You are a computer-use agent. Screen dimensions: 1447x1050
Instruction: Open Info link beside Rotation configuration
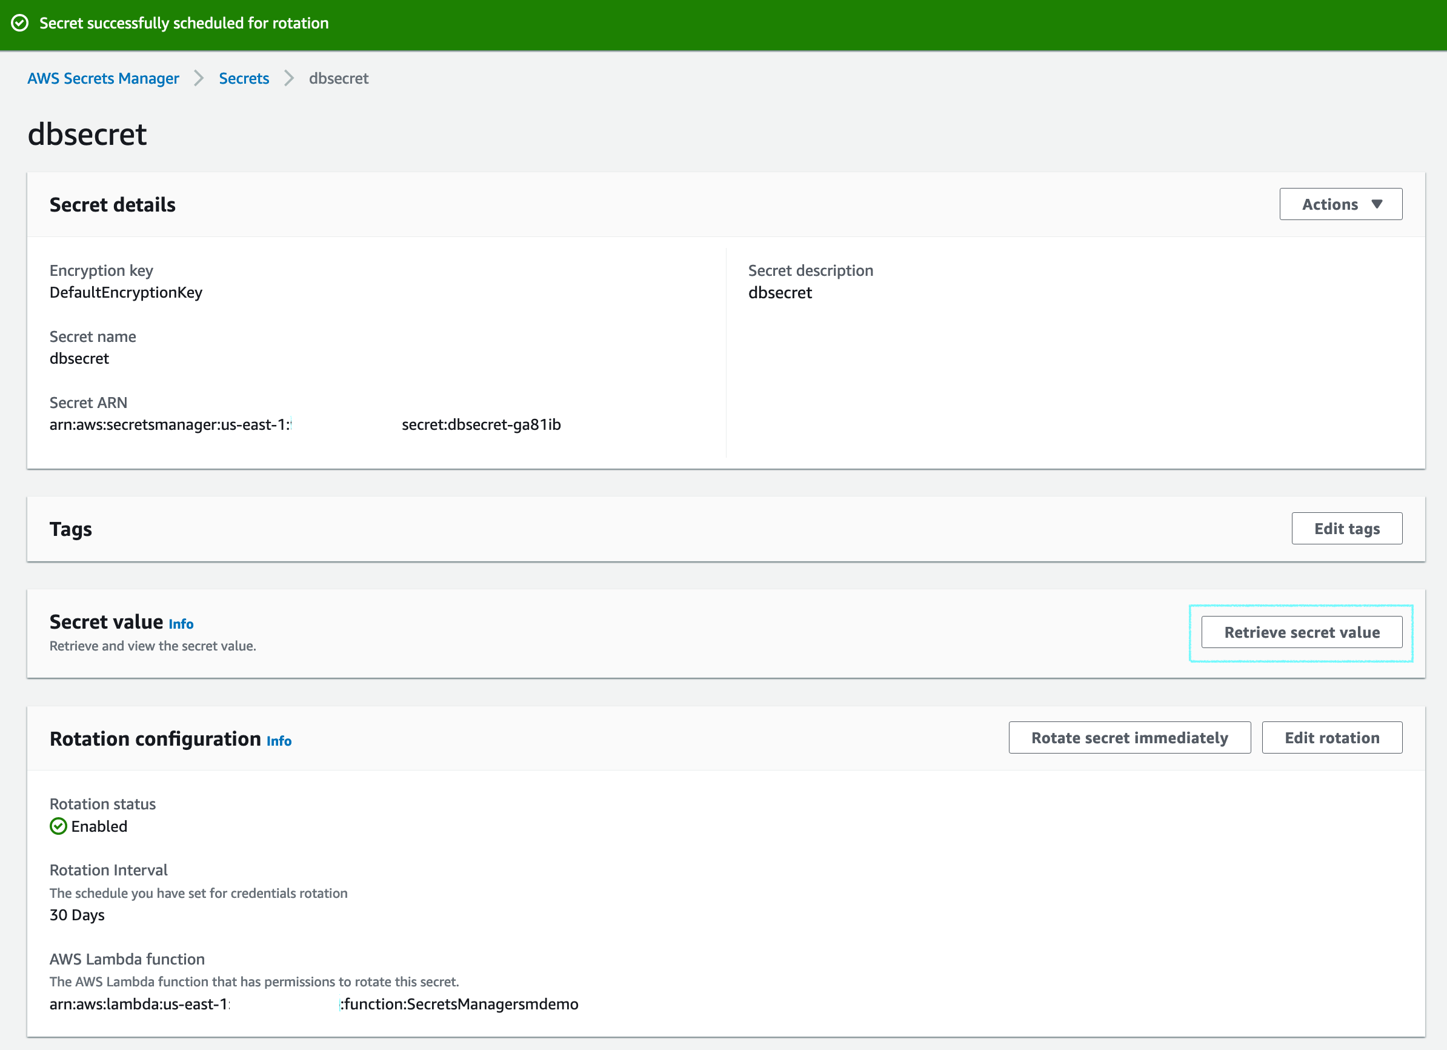click(279, 740)
